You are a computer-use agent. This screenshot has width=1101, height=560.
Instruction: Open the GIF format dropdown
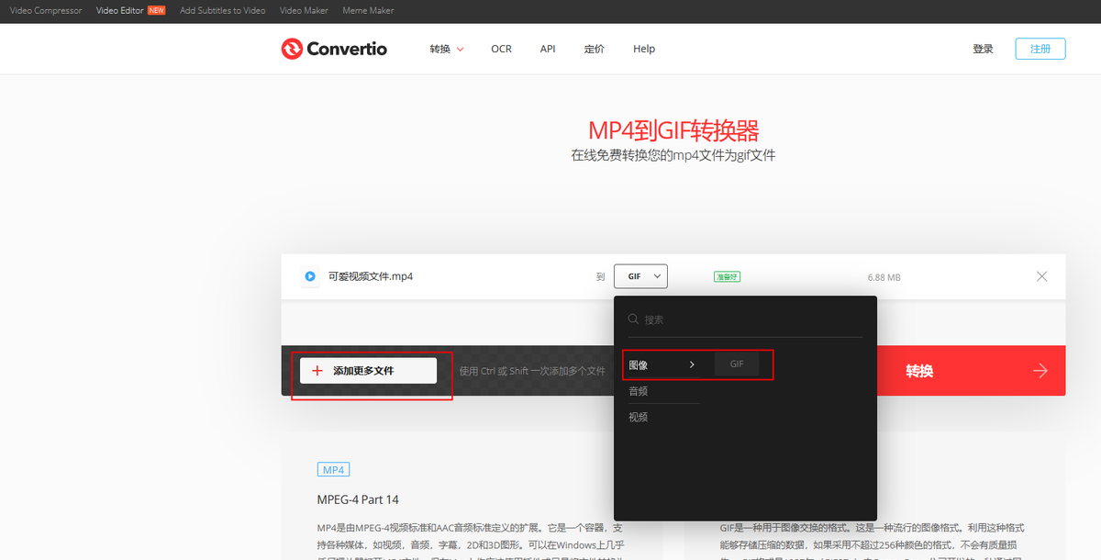pyautogui.click(x=640, y=276)
